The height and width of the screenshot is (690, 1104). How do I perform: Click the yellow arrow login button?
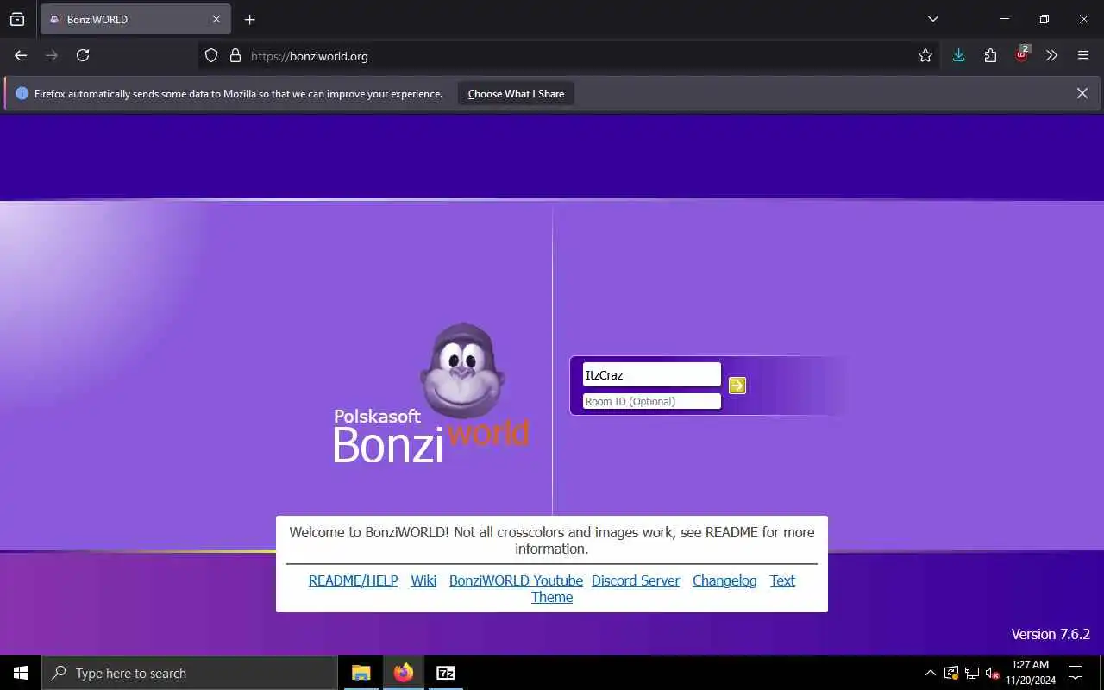click(x=737, y=386)
